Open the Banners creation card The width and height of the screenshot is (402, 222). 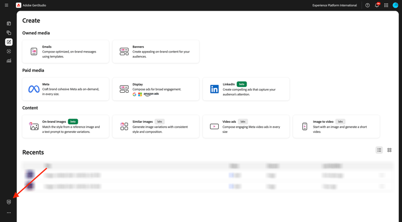pyautogui.click(x=156, y=51)
